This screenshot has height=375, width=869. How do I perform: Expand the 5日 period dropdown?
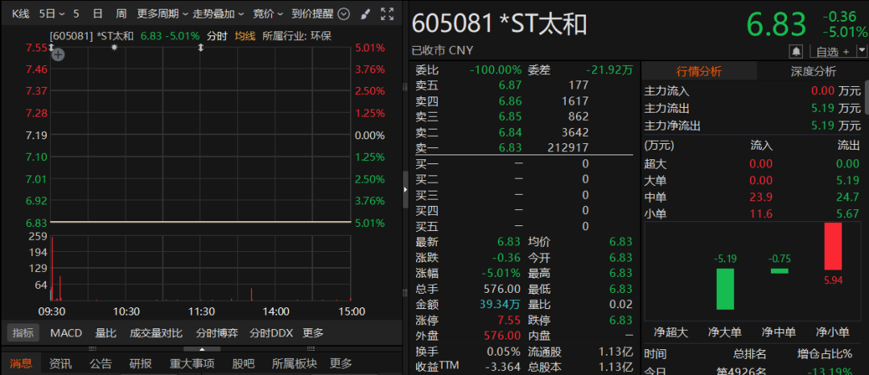[51, 14]
